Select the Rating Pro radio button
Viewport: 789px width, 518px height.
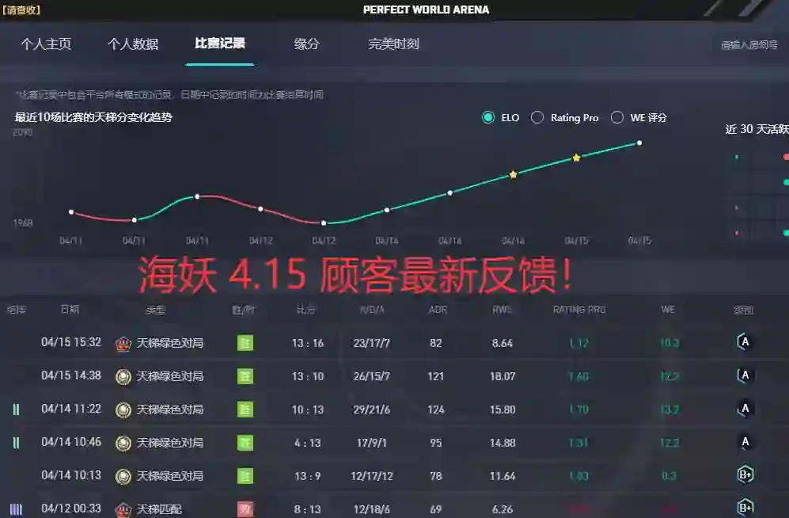click(x=537, y=117)
